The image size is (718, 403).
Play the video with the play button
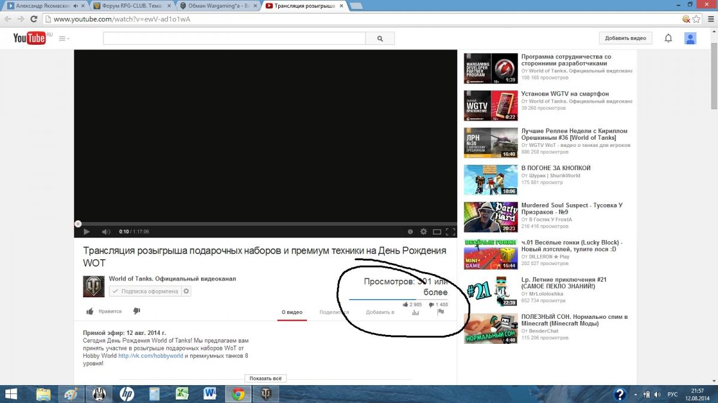tap(87, 232)
